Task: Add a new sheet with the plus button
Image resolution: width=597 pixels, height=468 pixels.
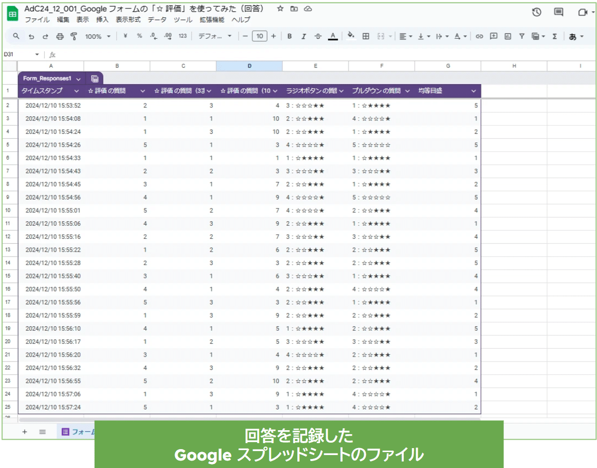Action: tap(24, 432)
